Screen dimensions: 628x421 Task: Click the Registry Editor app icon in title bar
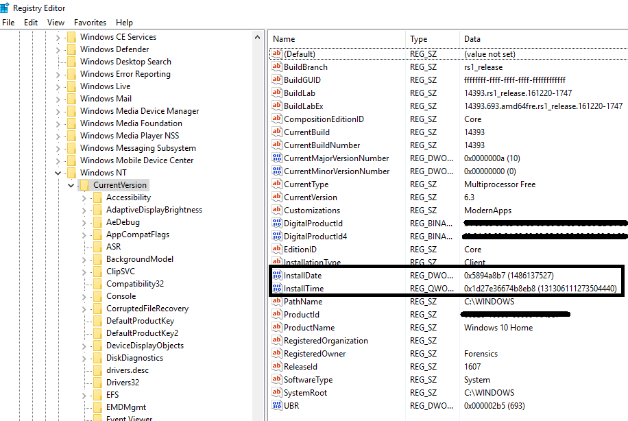click(x=4, y=8)
